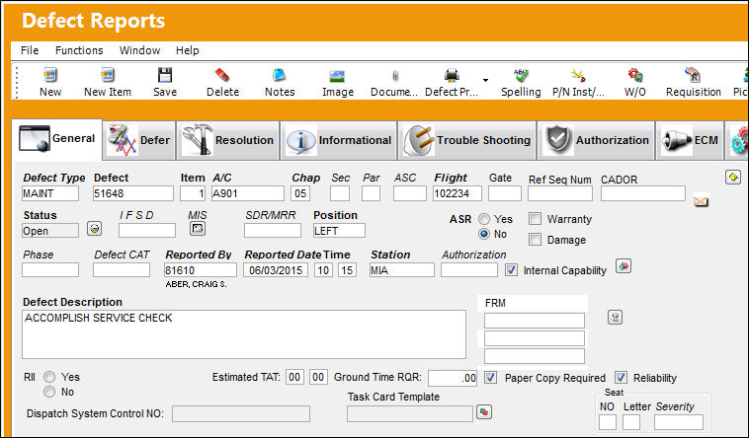This screenshot has width=749, height=438.
Task: Click the New toolbar icon
Action: tap(50, 75)
